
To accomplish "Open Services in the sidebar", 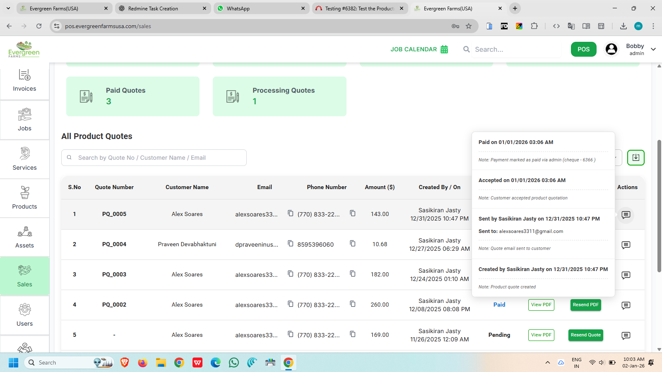I will [x=24, y=159].
